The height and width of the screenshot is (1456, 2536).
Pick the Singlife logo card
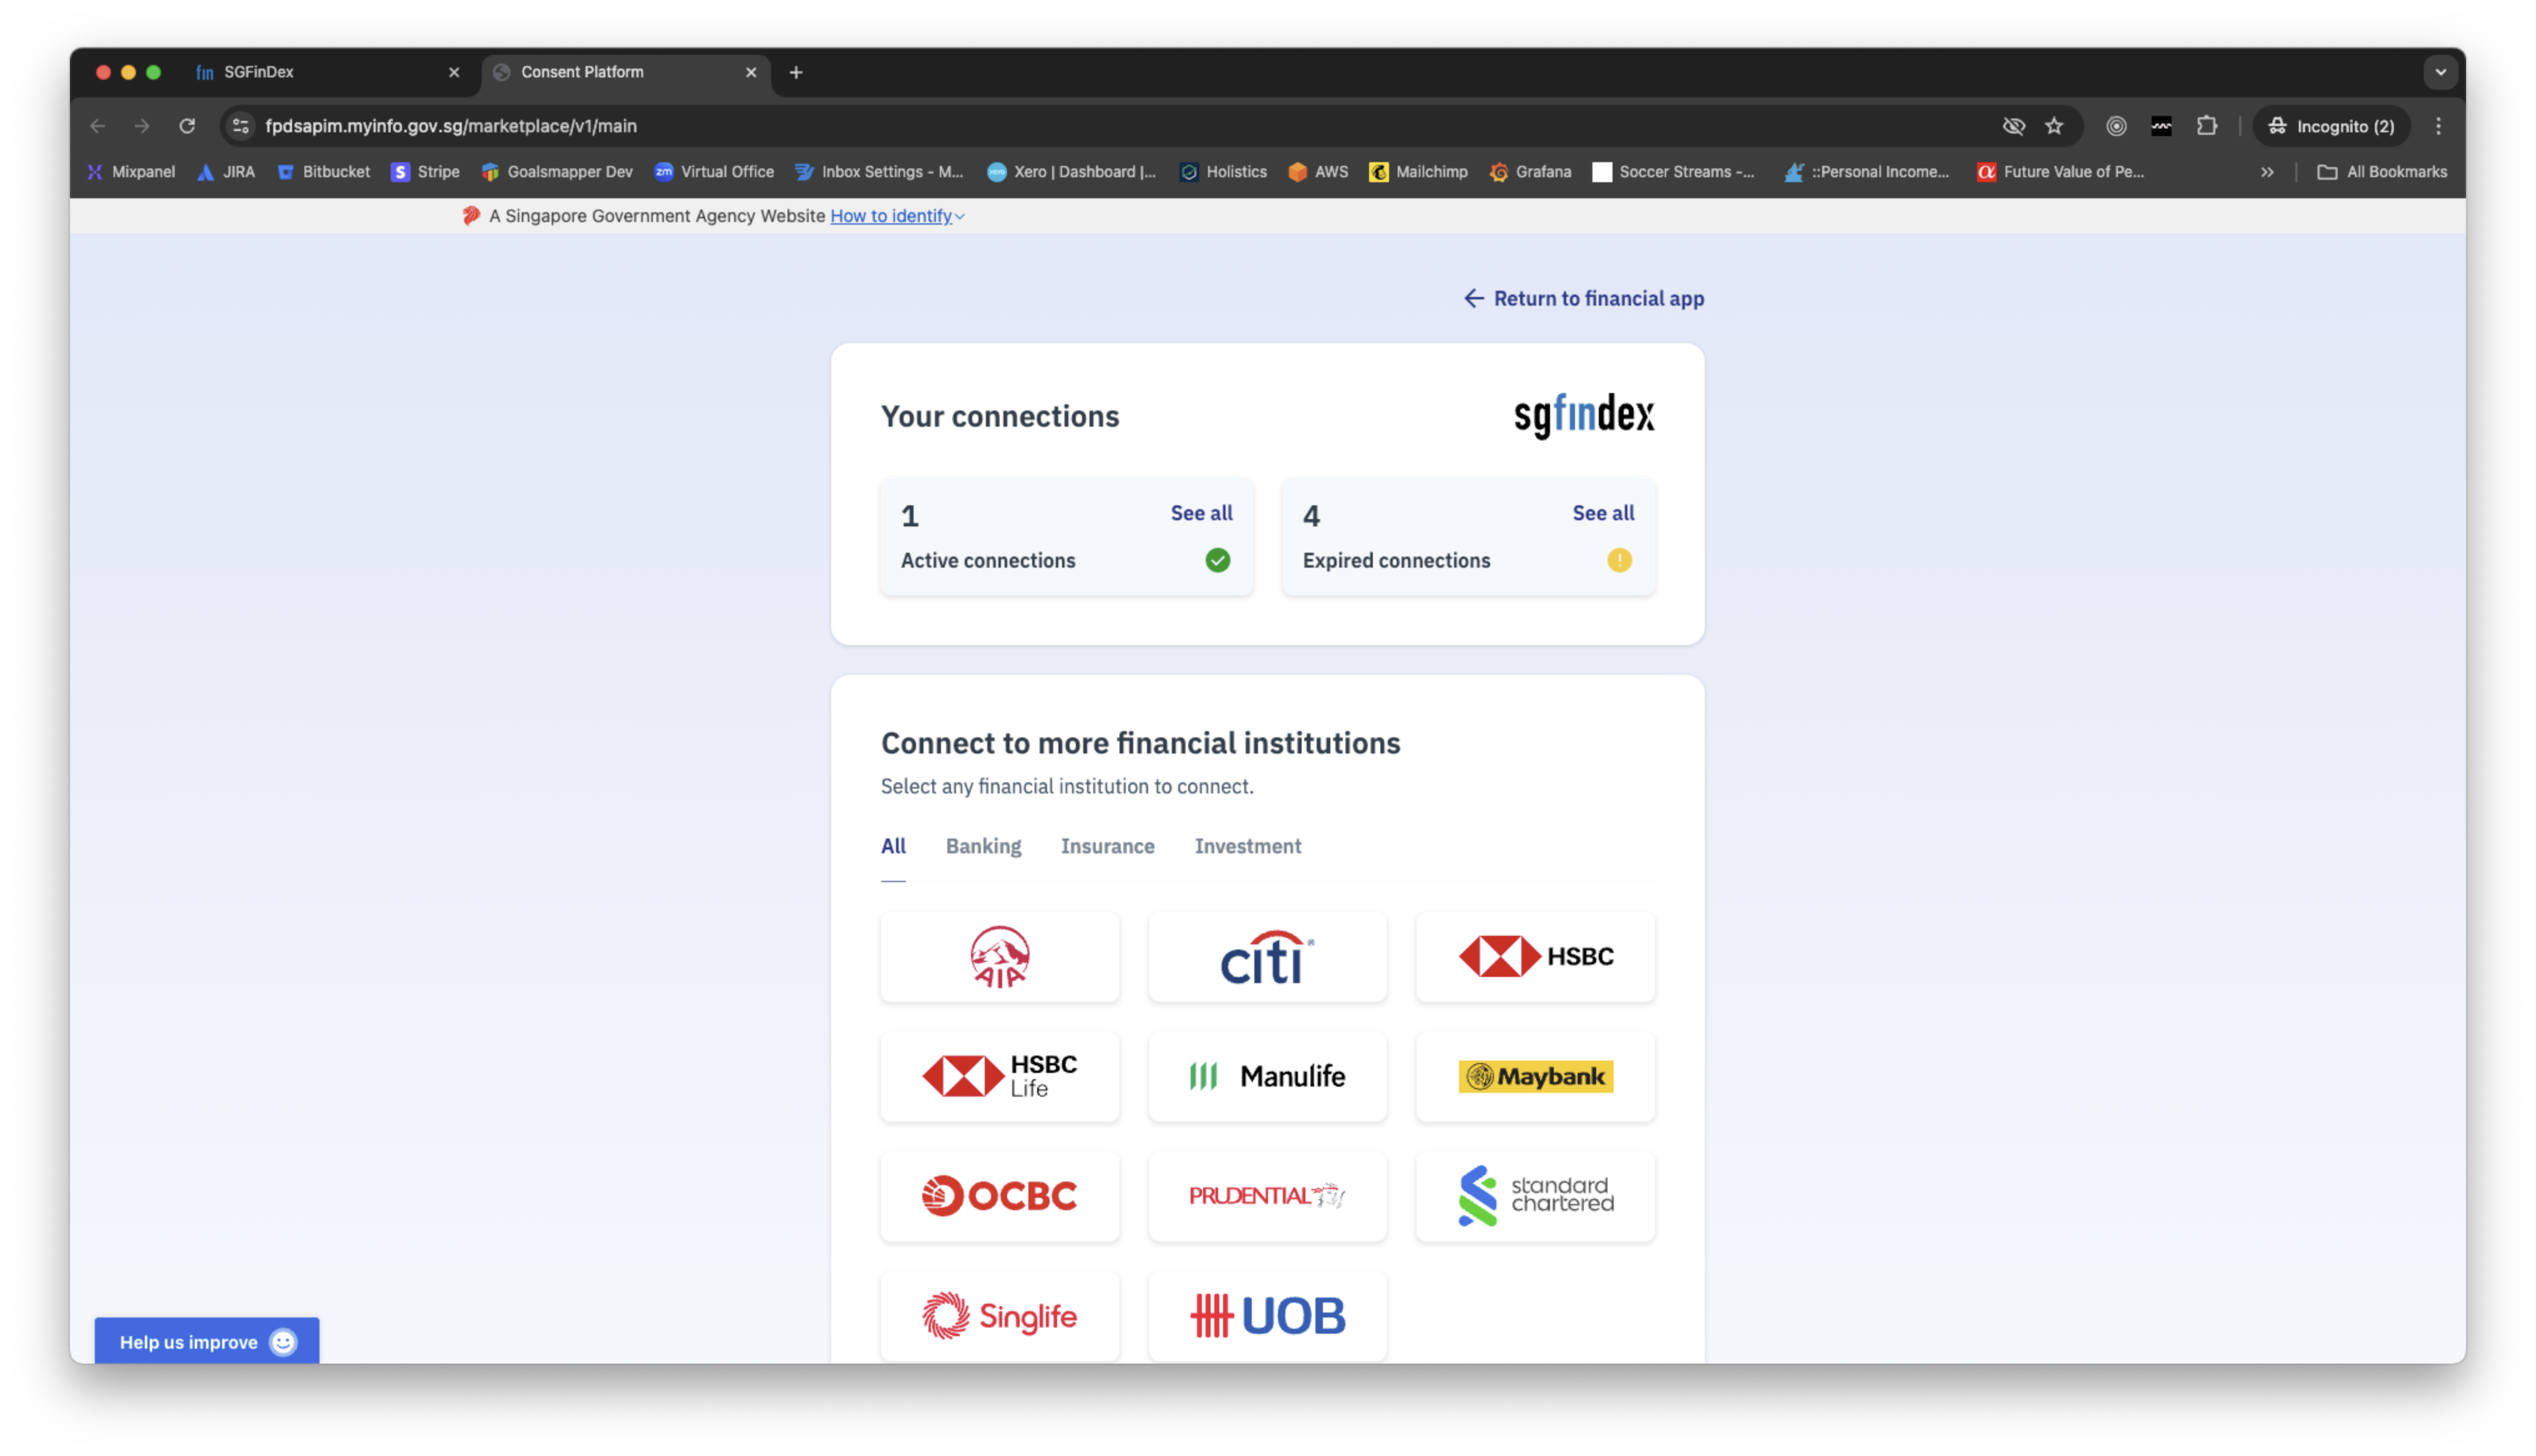click(999, 1316)
